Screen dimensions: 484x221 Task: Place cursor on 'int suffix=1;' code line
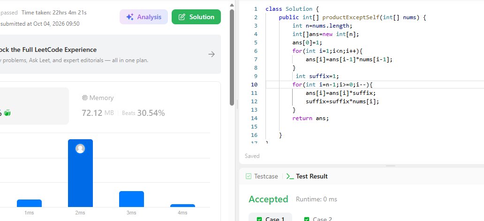tap(317, 76)
